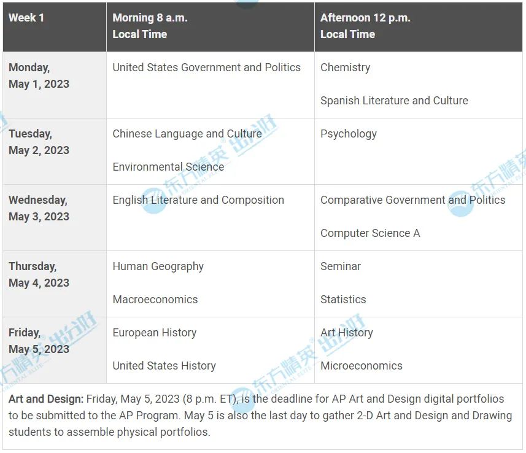Click Chinese Language and Culture exam

coord(187,134)
